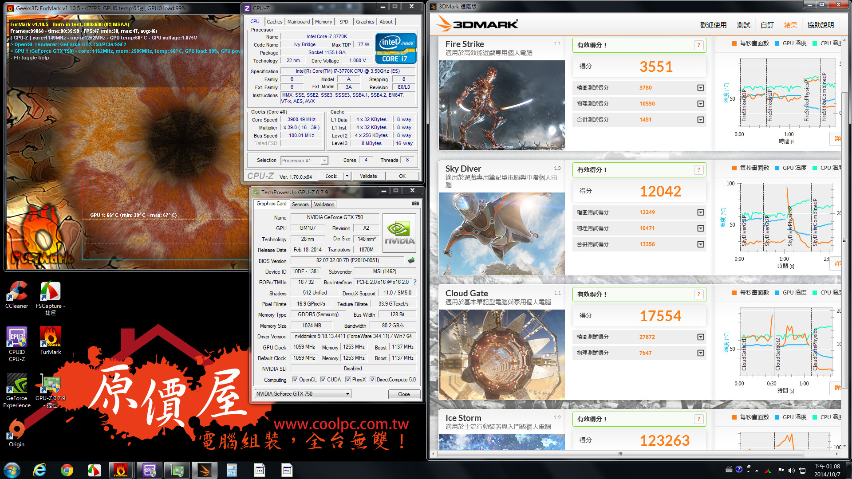Screen dimensions: 852x479
Task: Click the help question mark for Cloud Gate
Action: [698, 294]
